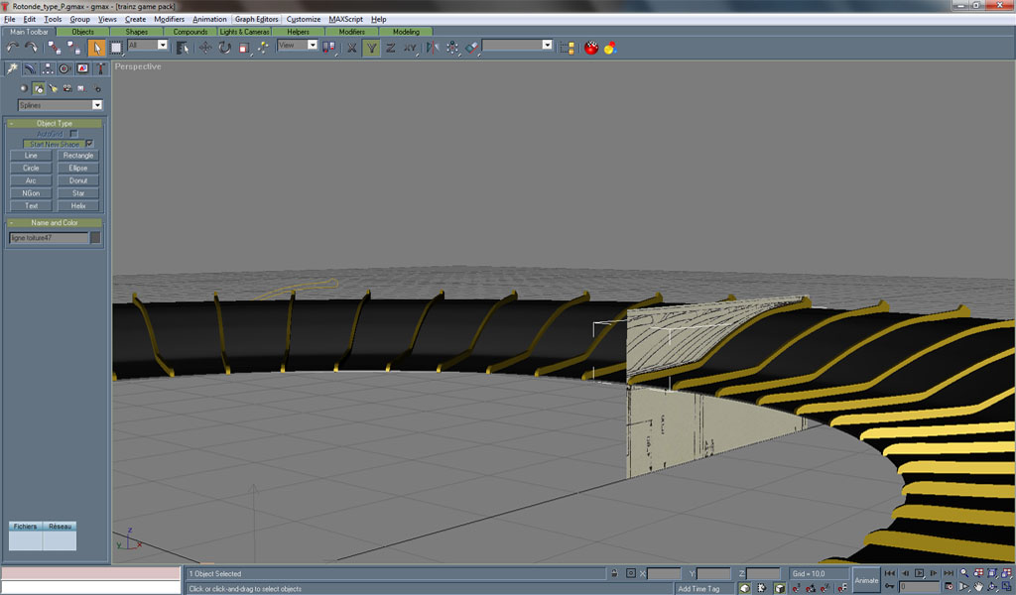The image size is (1016, 595).
Task: Collapse the Object Type rollout
Action: (55, 123)
